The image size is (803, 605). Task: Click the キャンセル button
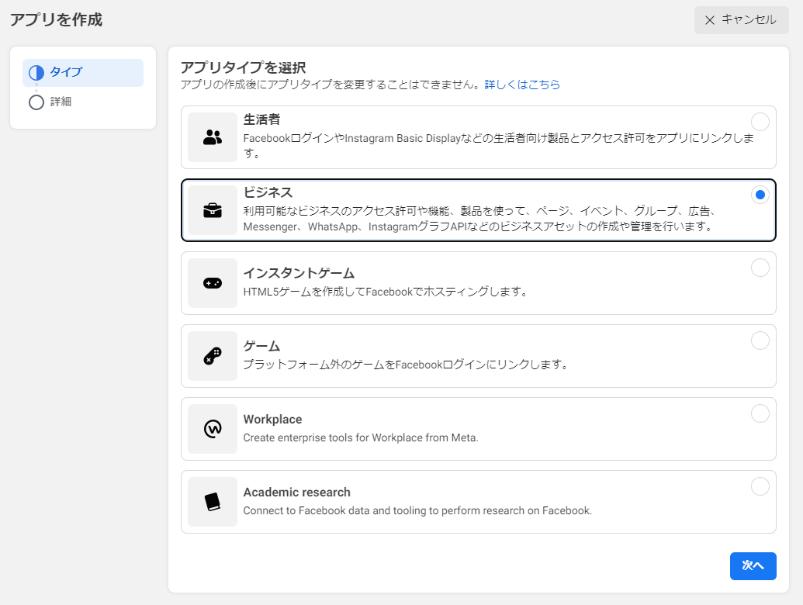740,20
